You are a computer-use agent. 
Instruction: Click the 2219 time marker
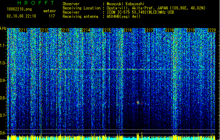pyautogui.click(x=191, y=30)
